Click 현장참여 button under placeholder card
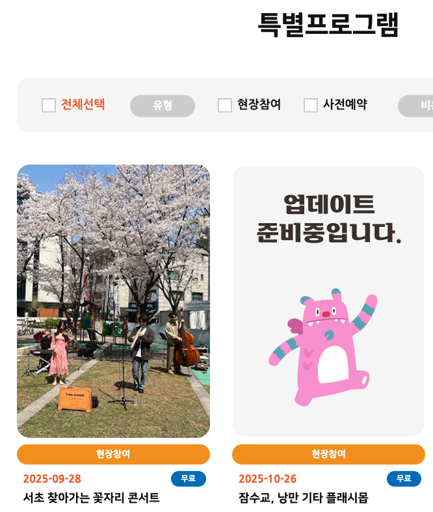Viewport: 433px width, 512px height. pos(328,454)
